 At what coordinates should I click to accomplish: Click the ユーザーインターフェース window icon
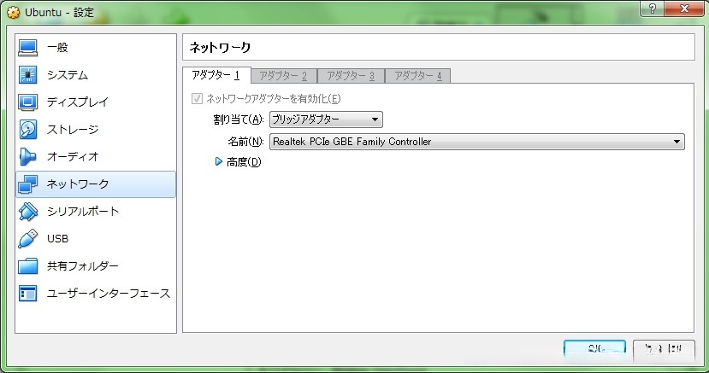coord(28,293)
